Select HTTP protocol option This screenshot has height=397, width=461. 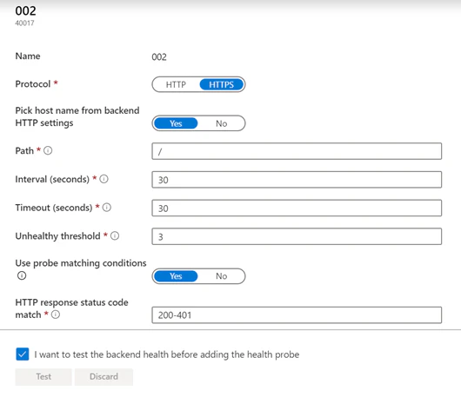(x=176, y=84)
